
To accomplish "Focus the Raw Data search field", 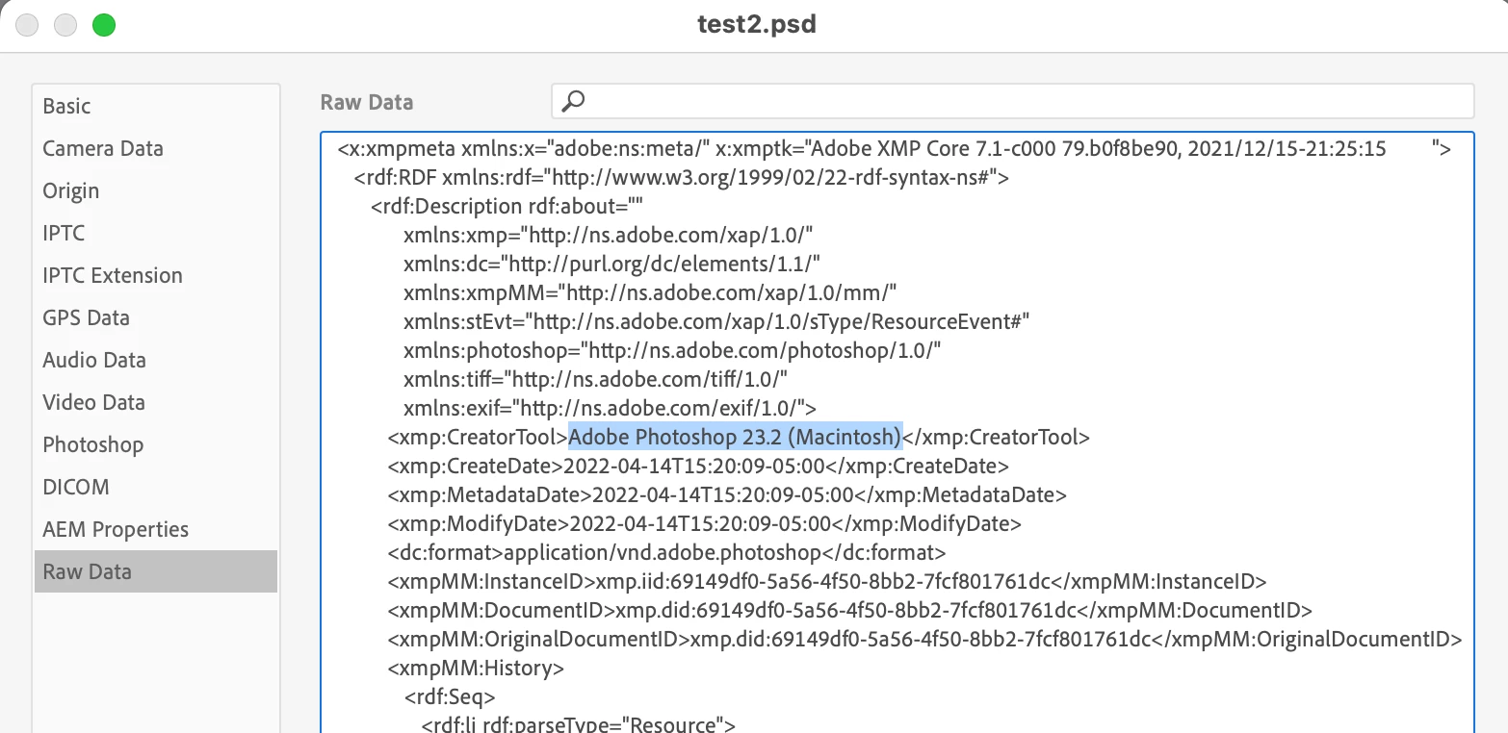I will coord(1012,101).
